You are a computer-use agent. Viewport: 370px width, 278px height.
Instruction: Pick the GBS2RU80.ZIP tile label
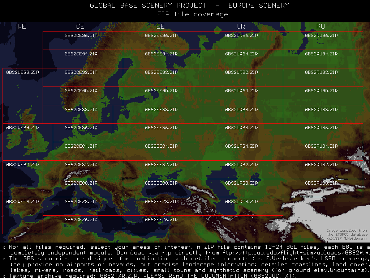pyautogui.click(x=321, y=183)
